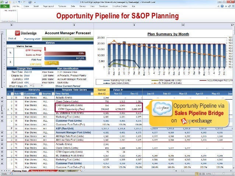The width and height of the screenshot is (235, 176).
Task: Select the red History sheet tab
Action: click(x=43, y=171)
